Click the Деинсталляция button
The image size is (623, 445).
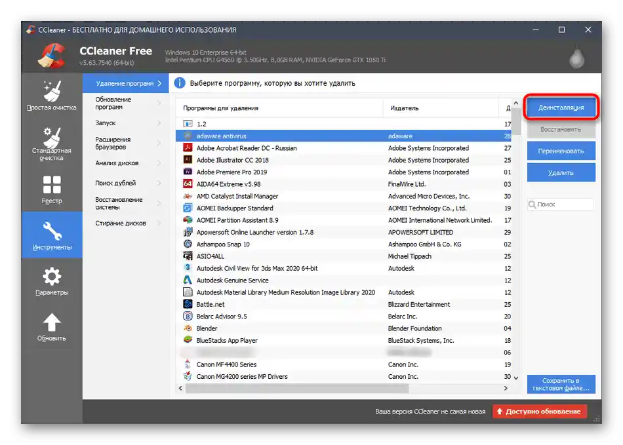tap(561, 107)
